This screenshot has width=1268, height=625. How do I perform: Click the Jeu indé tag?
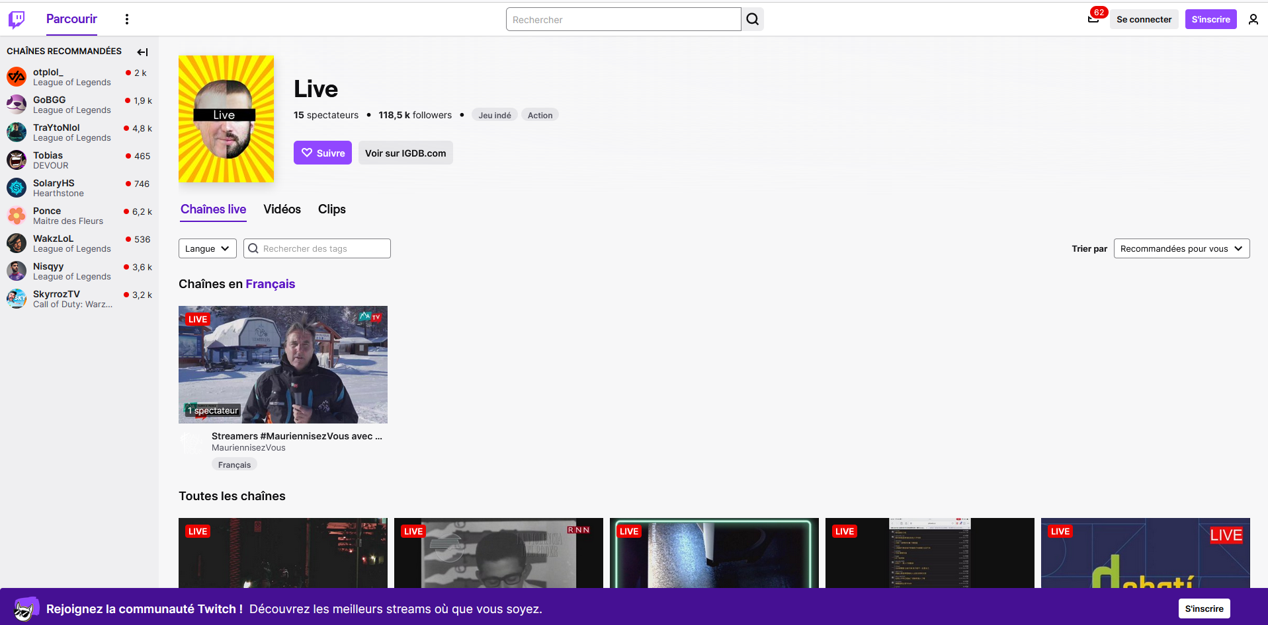click(494, 115)
